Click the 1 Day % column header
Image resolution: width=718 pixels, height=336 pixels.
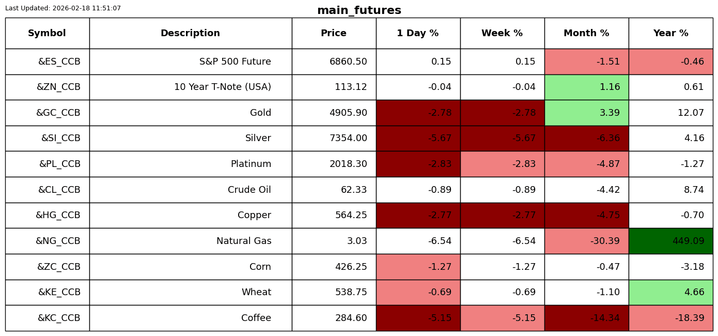pyautogui.click(x=418, y=34)
